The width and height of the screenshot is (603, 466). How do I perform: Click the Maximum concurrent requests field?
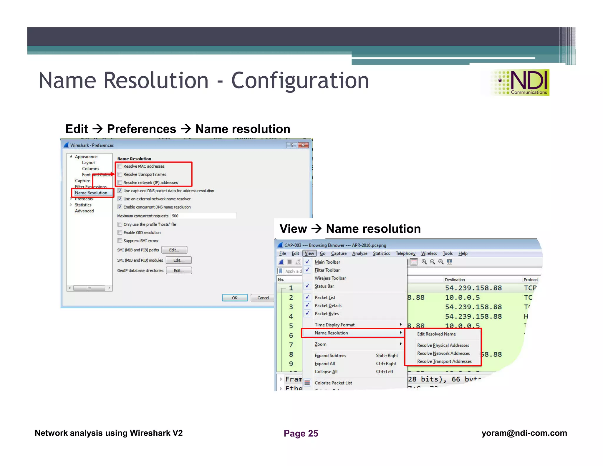pyautogui.click(x=203, y=216)
